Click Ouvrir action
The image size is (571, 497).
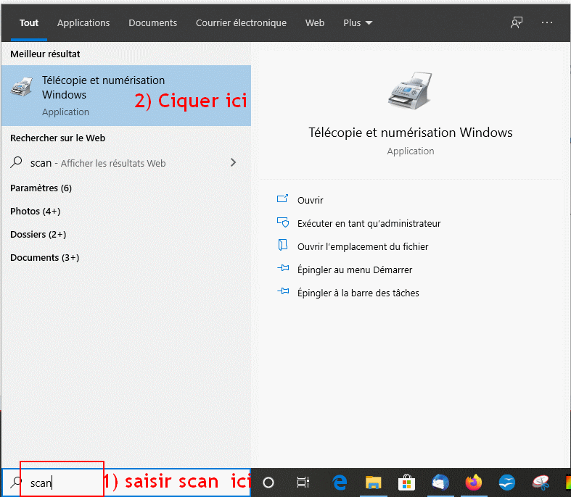point(311,201)
